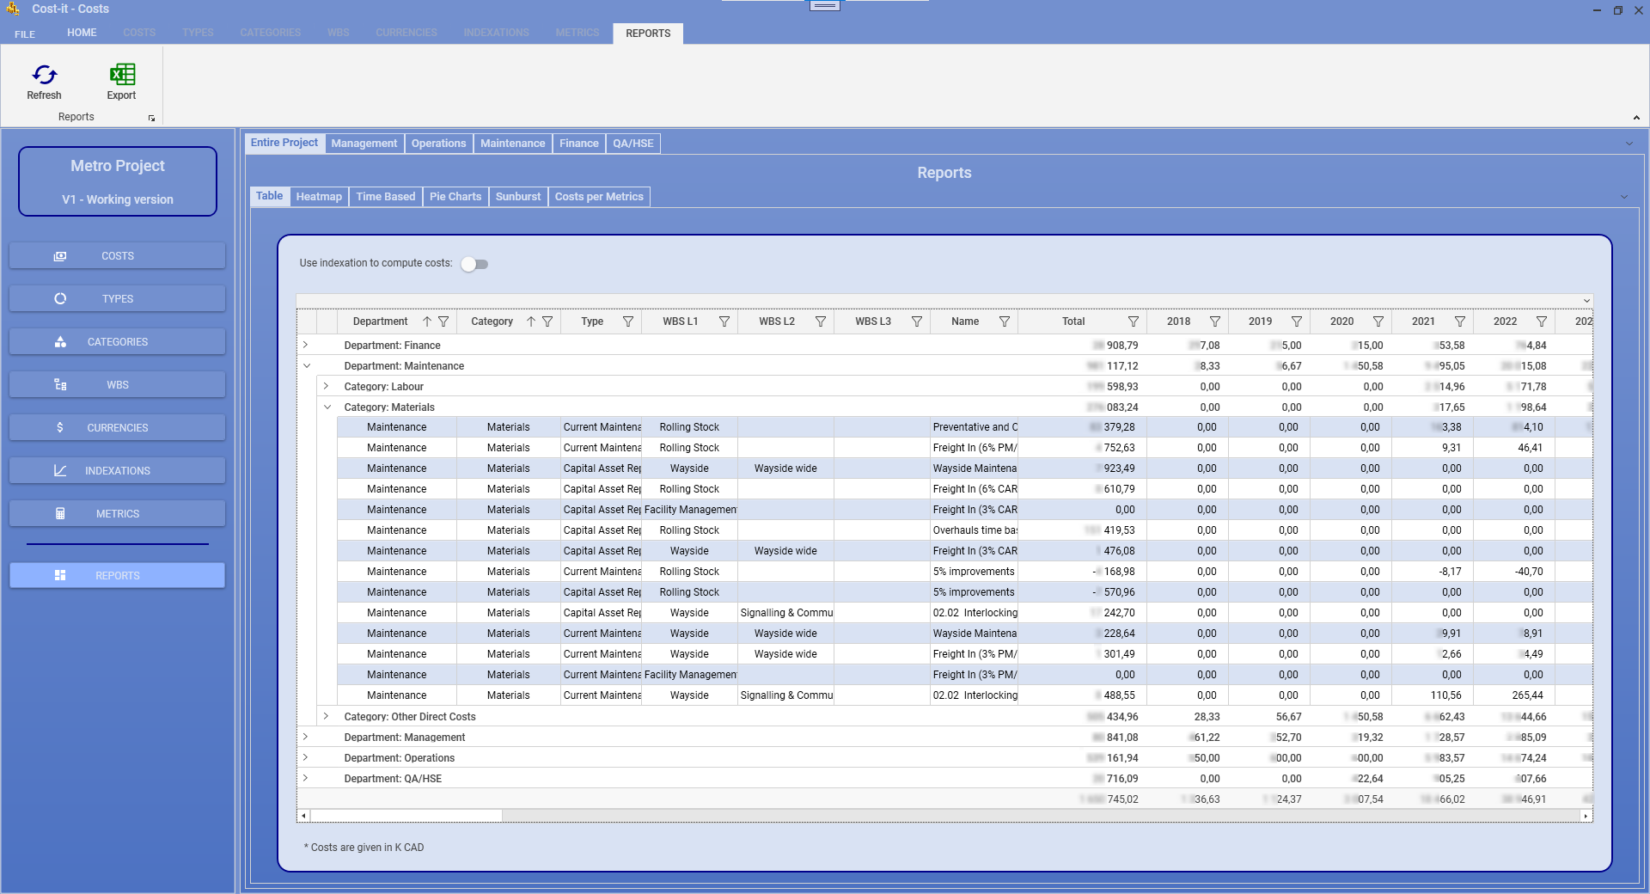Screen dimensions: 1650x894
Task: Open the REPORTS sidebar section
Action: pos(118,576)
